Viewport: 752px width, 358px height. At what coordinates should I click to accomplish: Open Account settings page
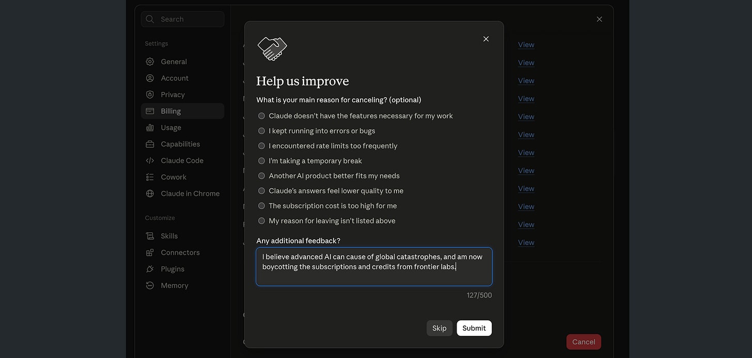[x=182, y=78]
